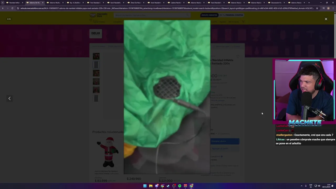Click the Likicas chat message

click(x=305, y=141)
